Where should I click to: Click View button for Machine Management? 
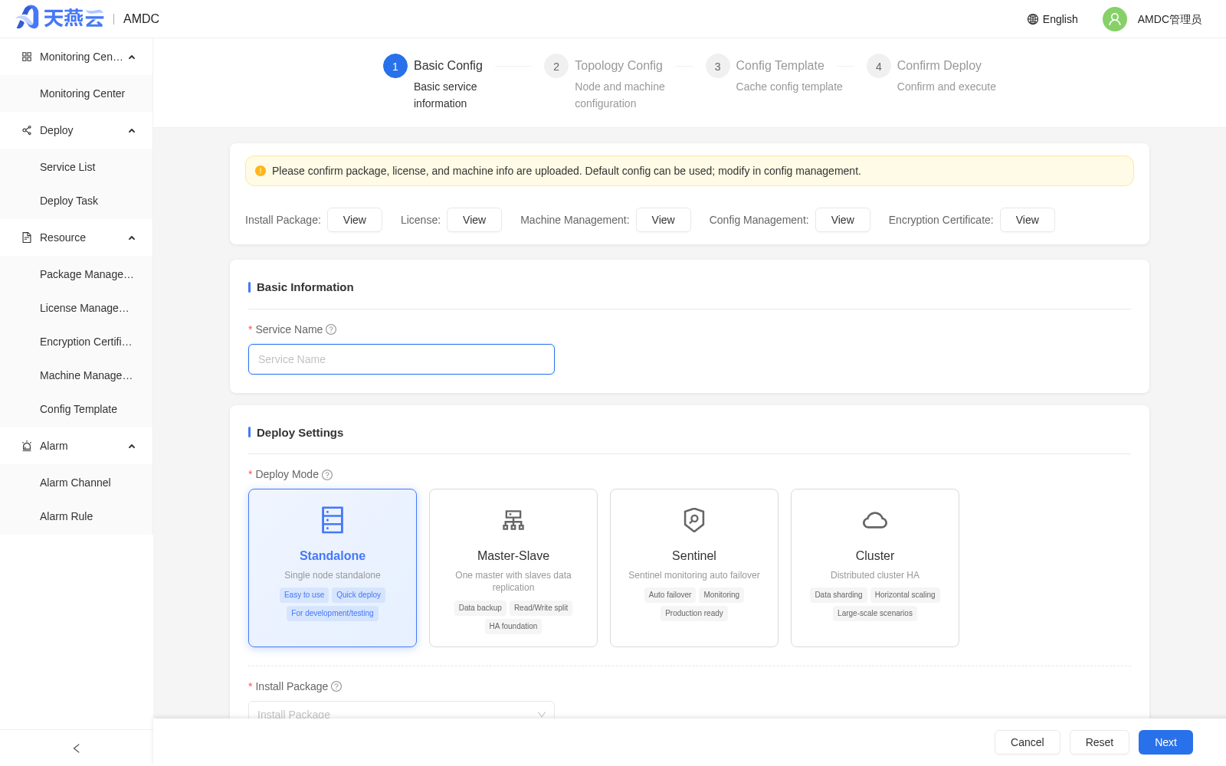[664, 220]
